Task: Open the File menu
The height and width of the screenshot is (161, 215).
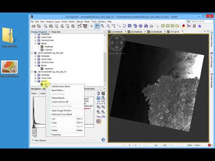Action: point(32,21)
